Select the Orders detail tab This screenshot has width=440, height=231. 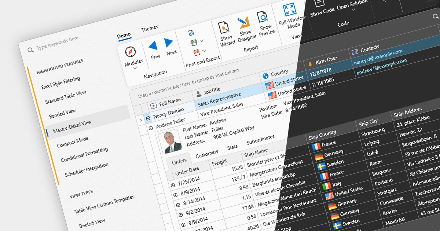pos(179,161)
